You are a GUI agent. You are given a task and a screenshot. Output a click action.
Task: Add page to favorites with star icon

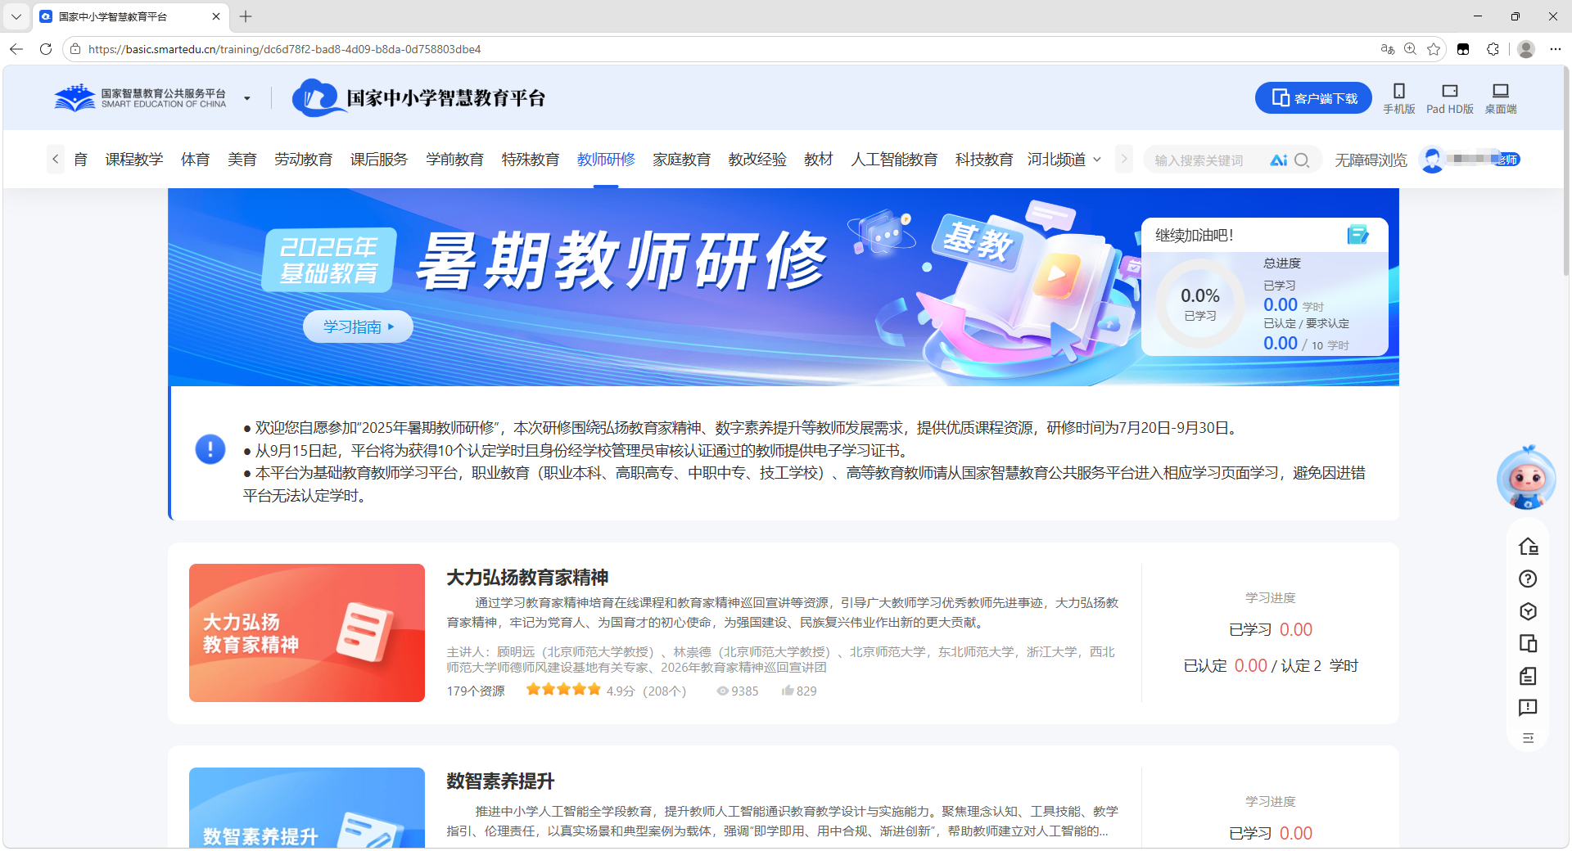[1434, 49]
